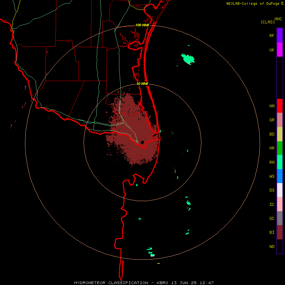This screenshot has width=285, height=285.
Task: Click the HHC product label
Action: pos(278,19)
